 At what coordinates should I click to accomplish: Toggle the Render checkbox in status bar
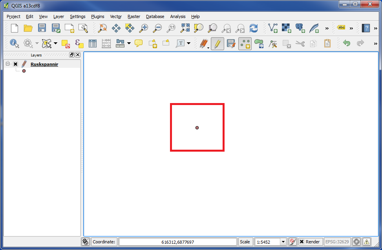[302, 242]
